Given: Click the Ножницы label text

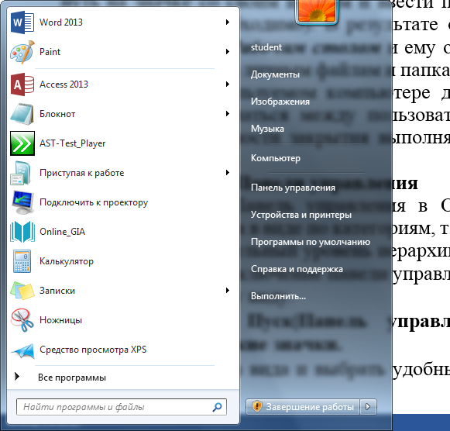Looking at the screenshot, I should [x=61, y=320].
